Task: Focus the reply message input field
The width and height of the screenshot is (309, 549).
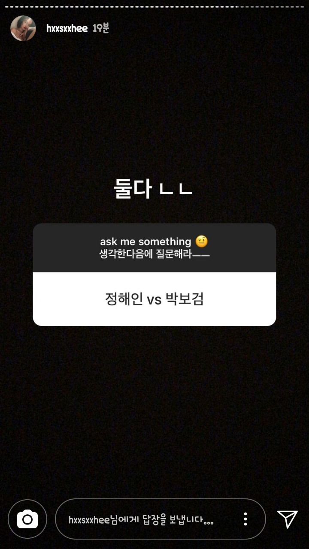Action: pos(161,519)
